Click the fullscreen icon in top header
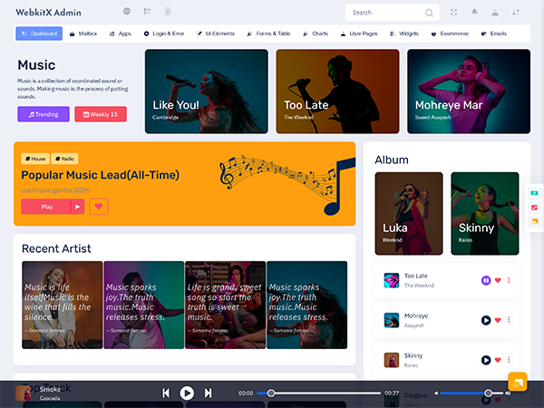Screen dimensions: 544x408 (x=517, y=13)
